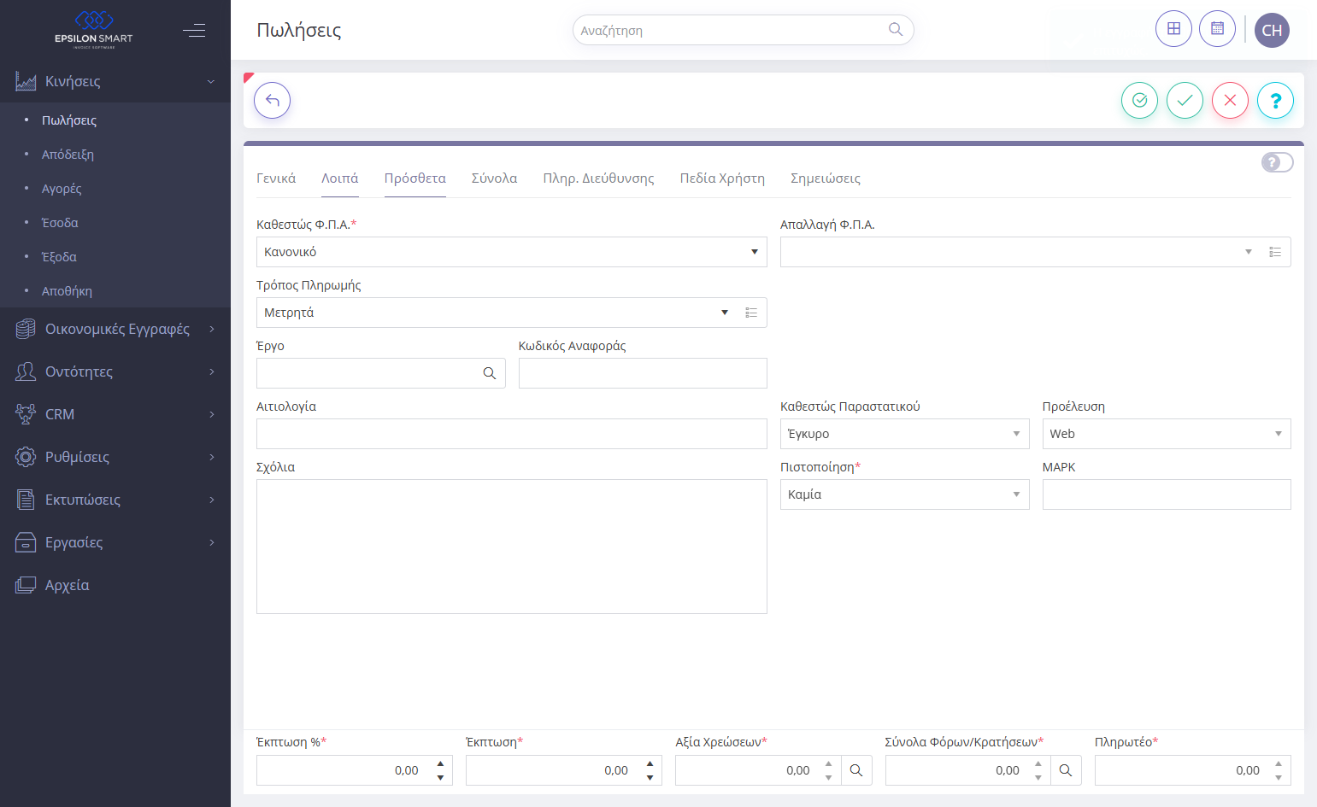This screenshot has width=1317, height=807.
Task: Click the CH user avatar
Action: pos(1272,30)
